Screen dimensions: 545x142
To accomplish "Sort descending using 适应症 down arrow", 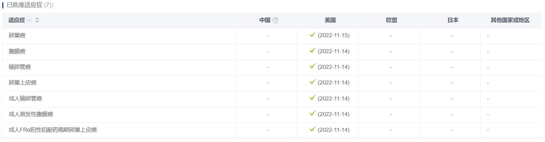I will click(37, 22).
